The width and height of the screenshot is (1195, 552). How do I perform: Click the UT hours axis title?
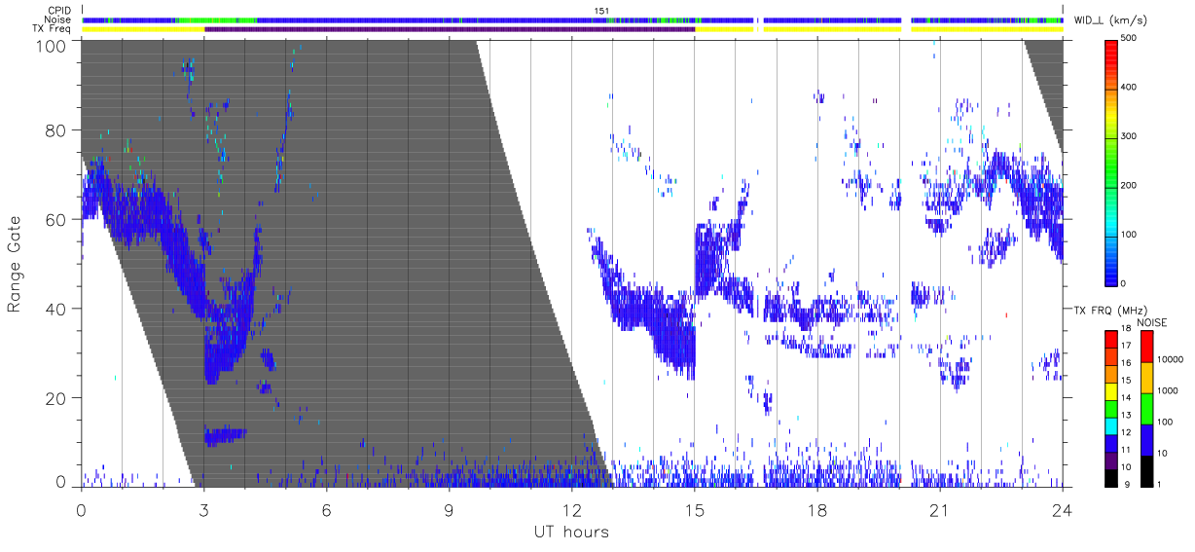[x=571, y=532]
